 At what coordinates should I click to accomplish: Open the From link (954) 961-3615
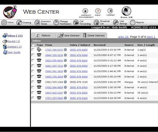[x=54, y=71]
